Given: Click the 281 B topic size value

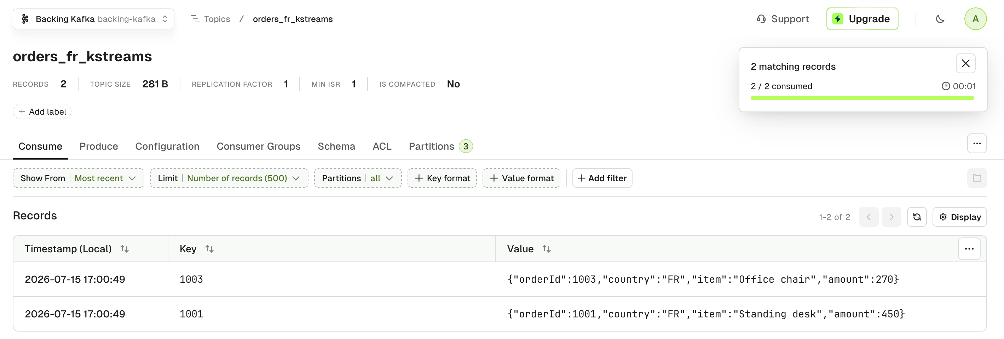Looking at the screenshot, I should pyautogui.click(x=155, y=84).
